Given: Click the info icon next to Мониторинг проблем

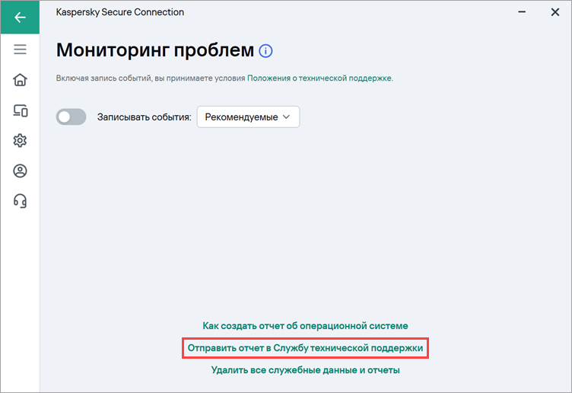Looking at the screenshot, I should point(265,51).
